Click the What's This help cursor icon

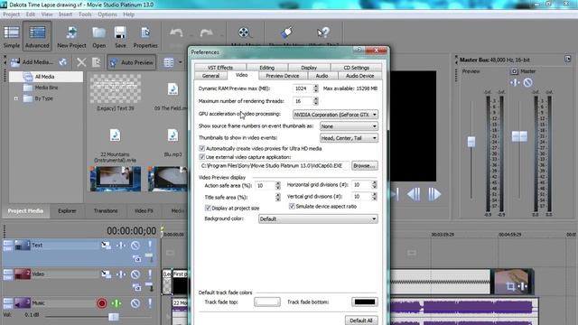click(x=323, y=32)
